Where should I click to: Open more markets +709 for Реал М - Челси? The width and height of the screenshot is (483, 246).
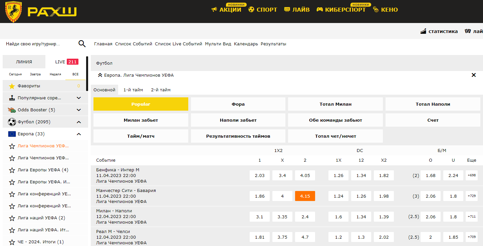click(472, 237)
